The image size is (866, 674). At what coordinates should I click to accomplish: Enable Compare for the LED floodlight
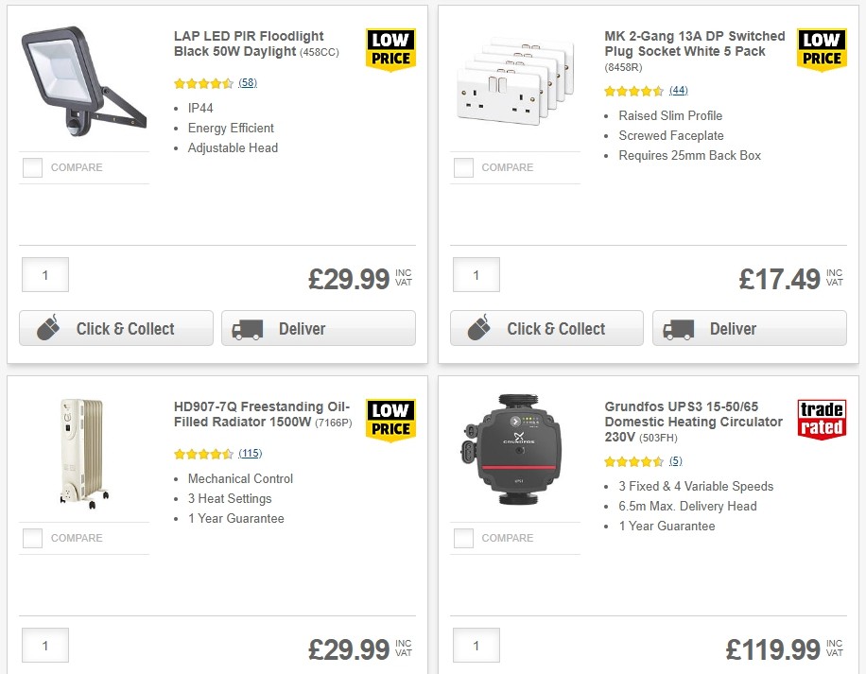pyautogui.click(x=31, y=167)
